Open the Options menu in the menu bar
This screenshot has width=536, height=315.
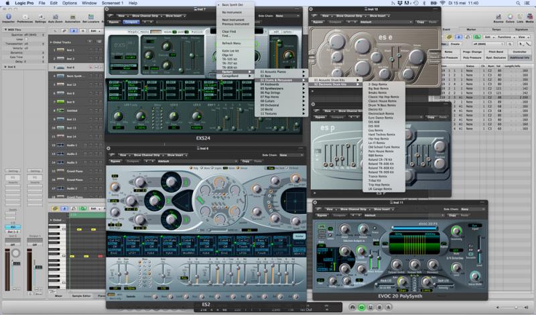pos(70,3)
